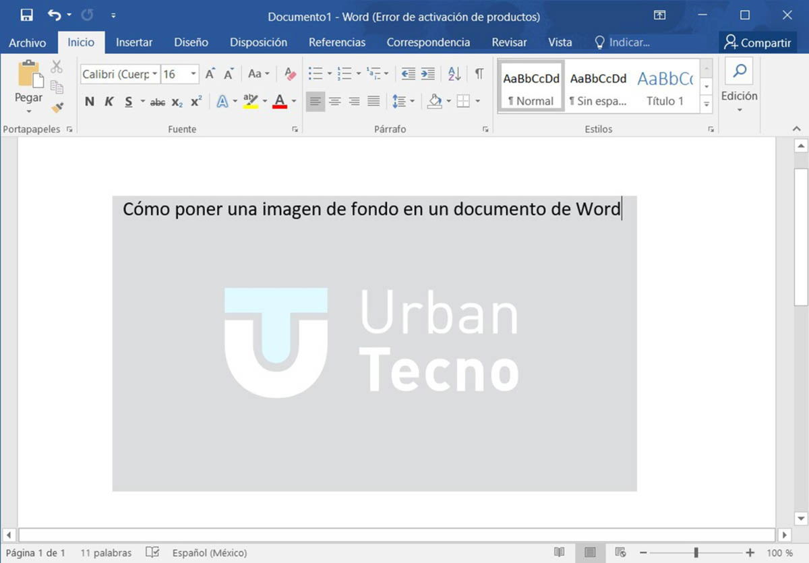Click the Compartir button
The image size is (809, 563).
[x=758, y=42]
